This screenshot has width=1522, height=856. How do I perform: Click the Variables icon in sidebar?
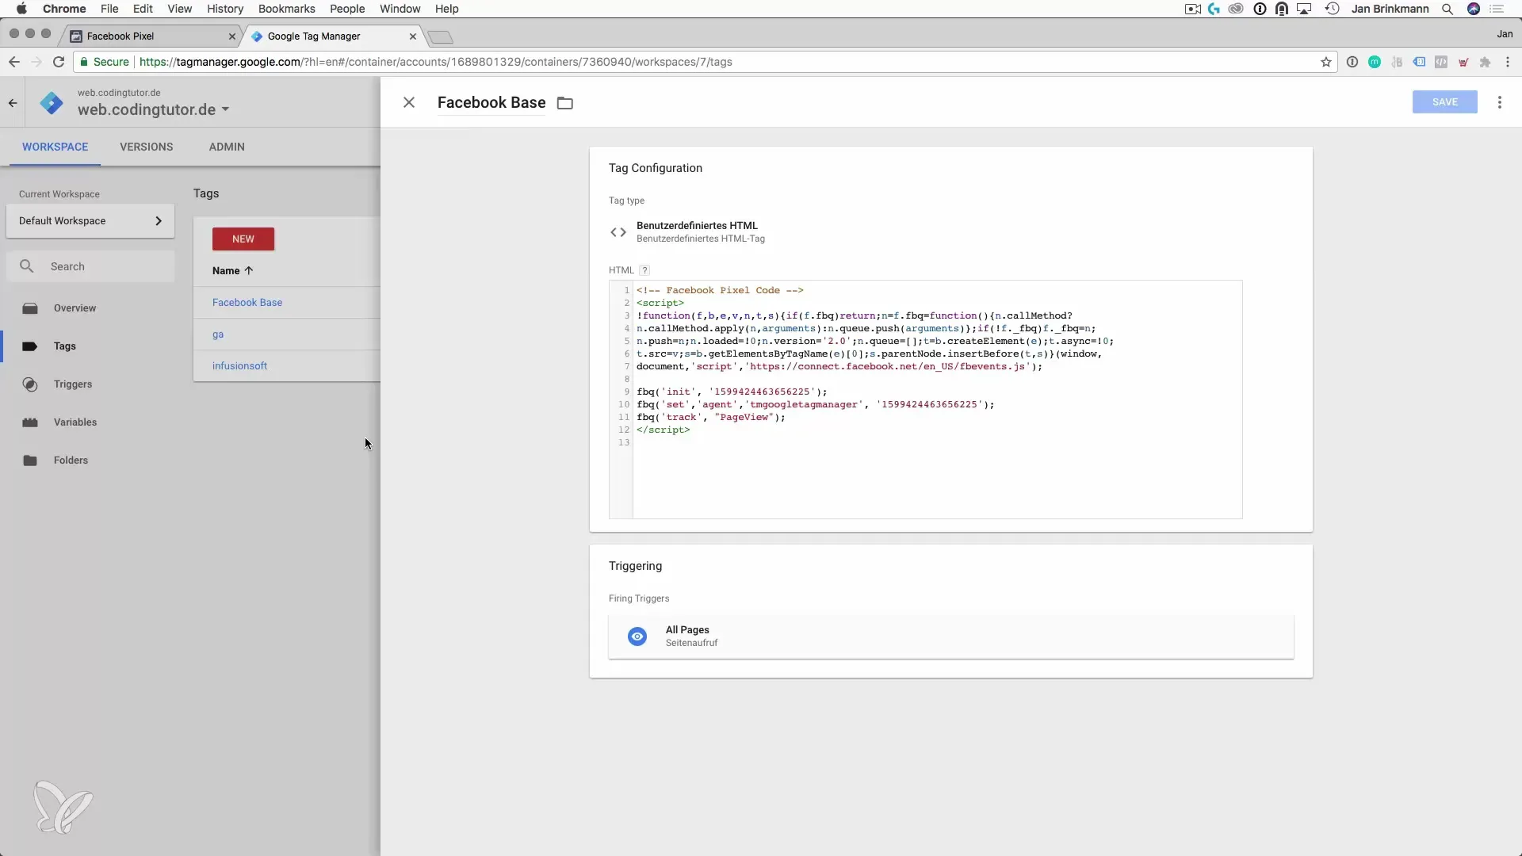click(x=30, y=422)
